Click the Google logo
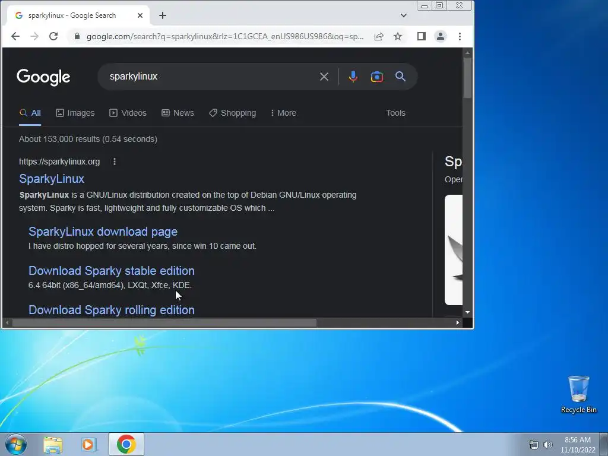This screenshot has height=456, width=608. click(43, 77)
